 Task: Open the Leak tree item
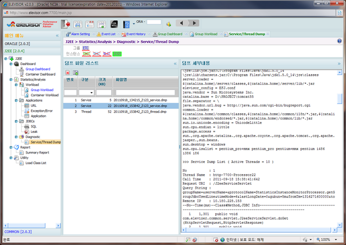34,132
